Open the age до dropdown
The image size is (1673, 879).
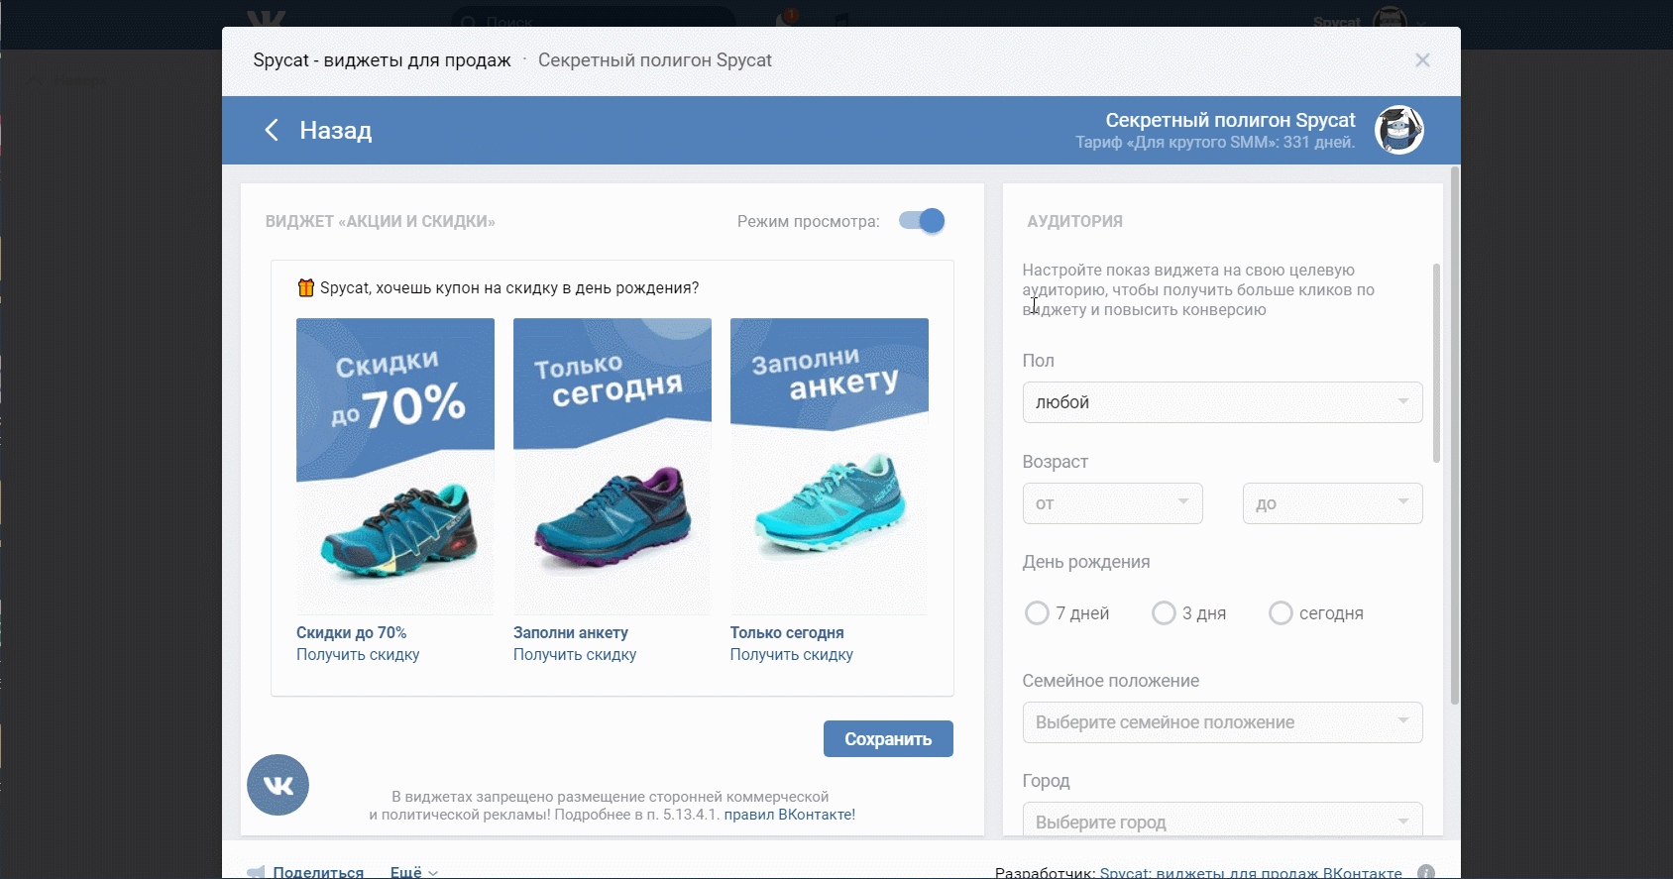[x=1332, y=503]
